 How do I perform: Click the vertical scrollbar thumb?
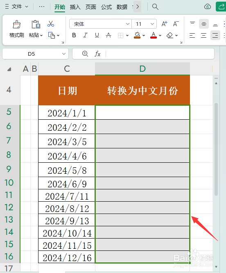[x=216, y=149]
